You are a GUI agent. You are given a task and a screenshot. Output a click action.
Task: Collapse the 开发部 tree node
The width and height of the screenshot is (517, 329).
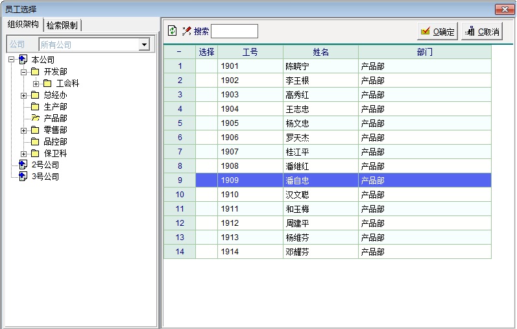(24, 71)
